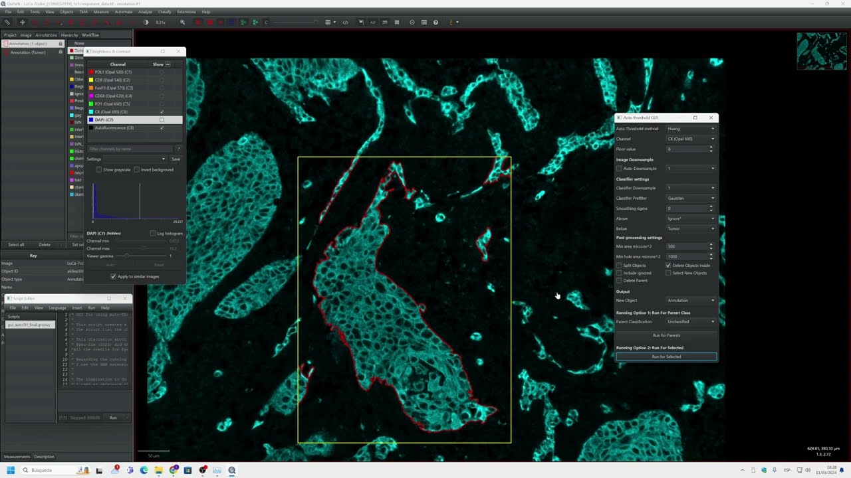Image resolution: width=851 pixels, height=478 pixels.
Task: Click Run for Parents button
Action: pyautogui.click(x=666, y=335)
